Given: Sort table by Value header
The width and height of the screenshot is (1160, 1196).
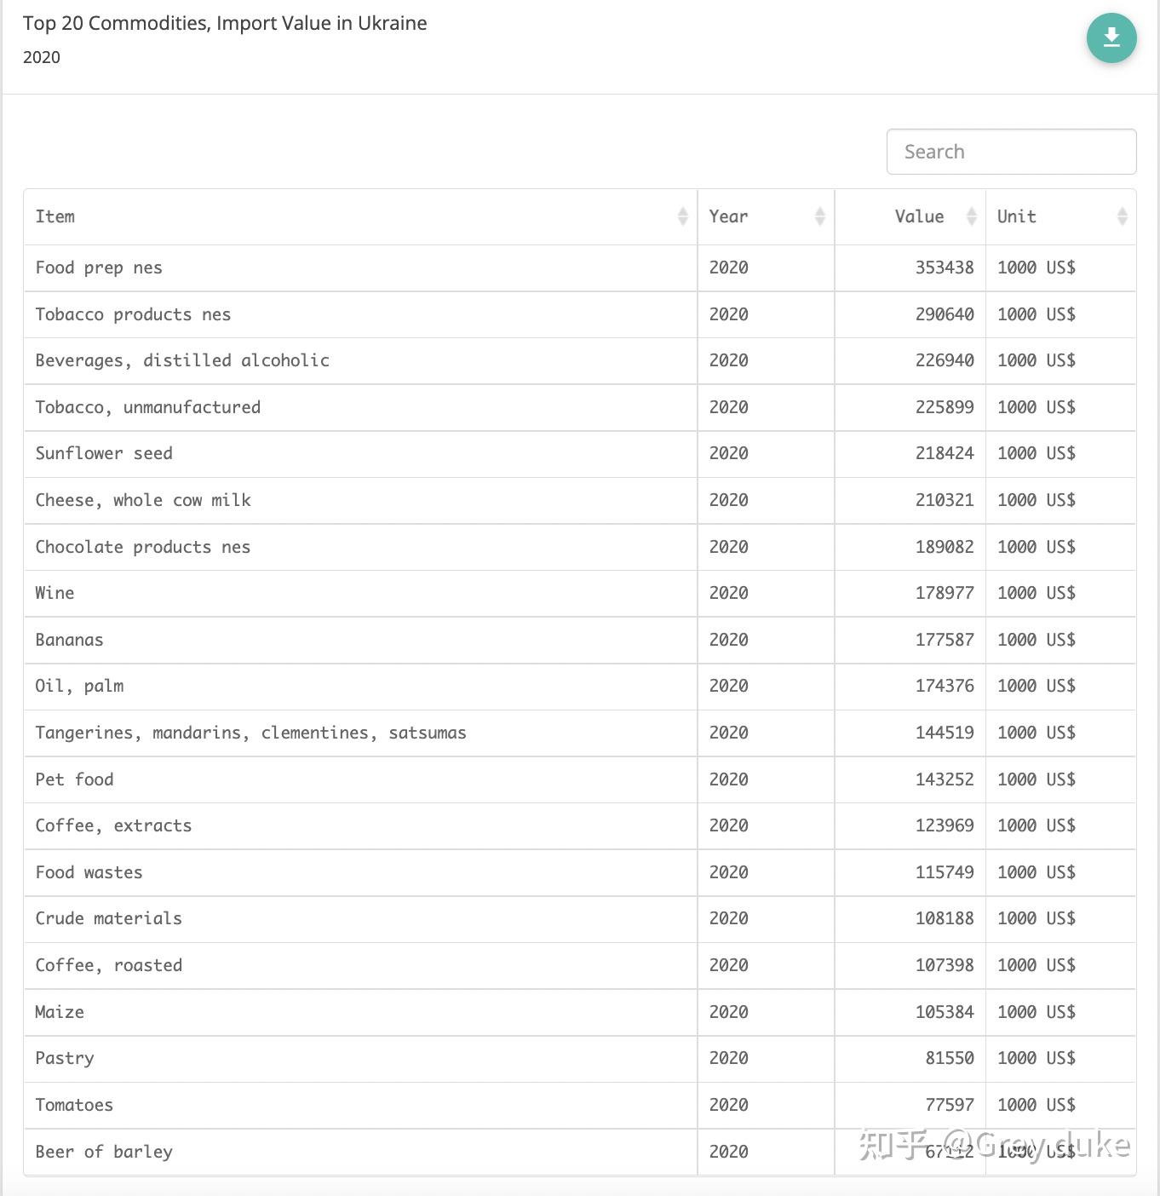Looking at the screenshot, I should point(919,216).
